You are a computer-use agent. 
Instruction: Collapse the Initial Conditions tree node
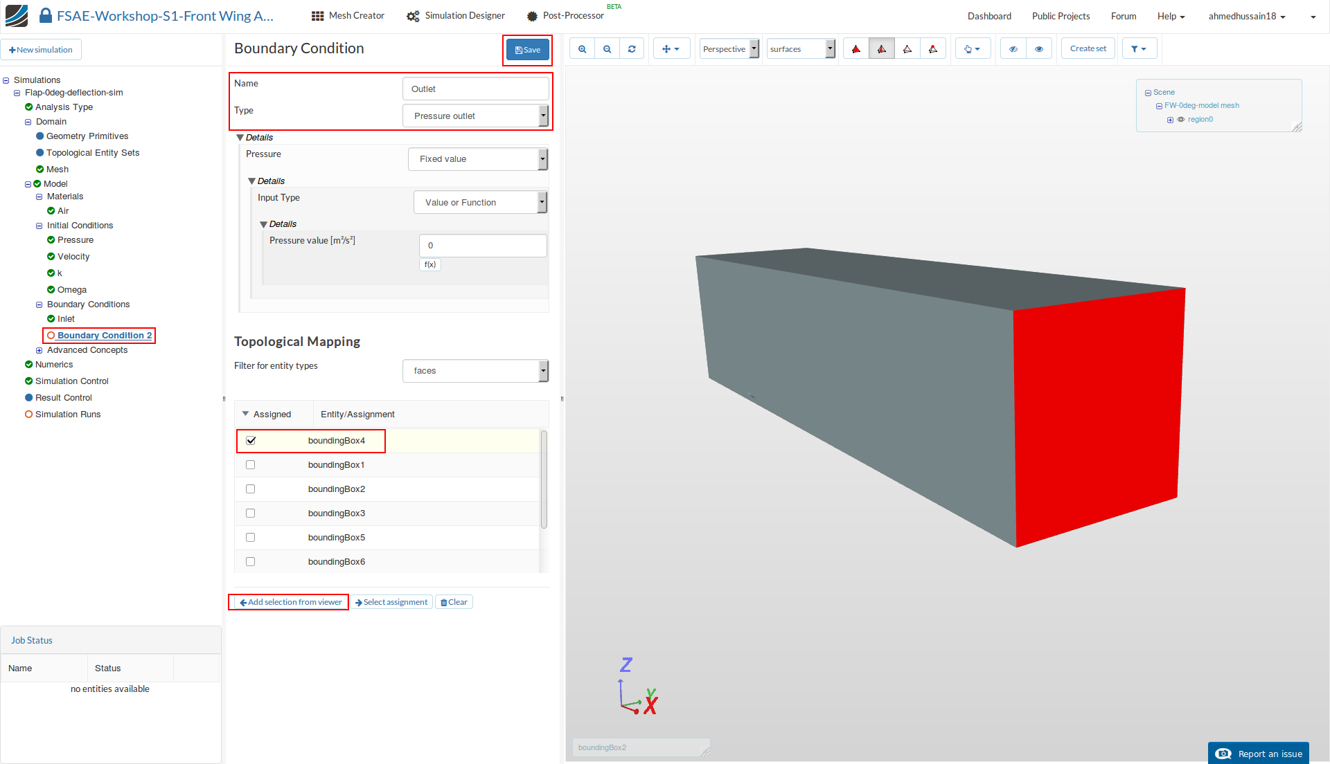[x=39, y=226]
